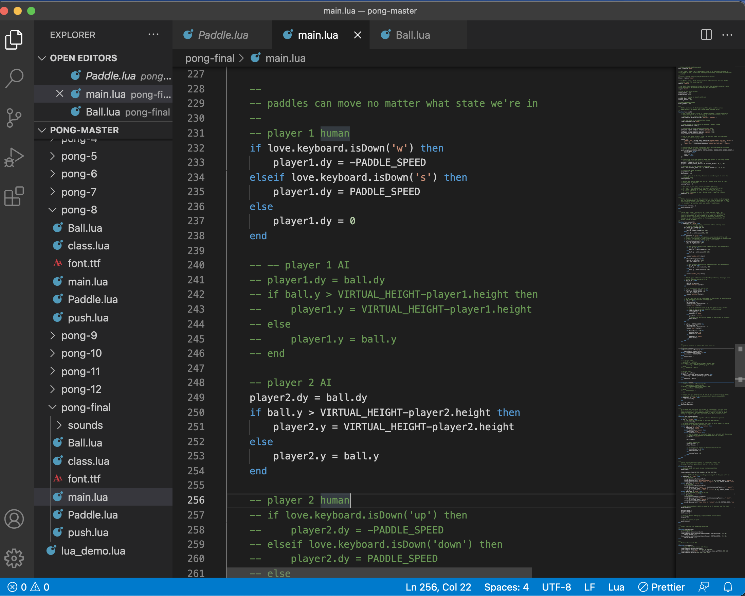Open notifications bell in status bar
Screen dimensions: 745x596
728,587
